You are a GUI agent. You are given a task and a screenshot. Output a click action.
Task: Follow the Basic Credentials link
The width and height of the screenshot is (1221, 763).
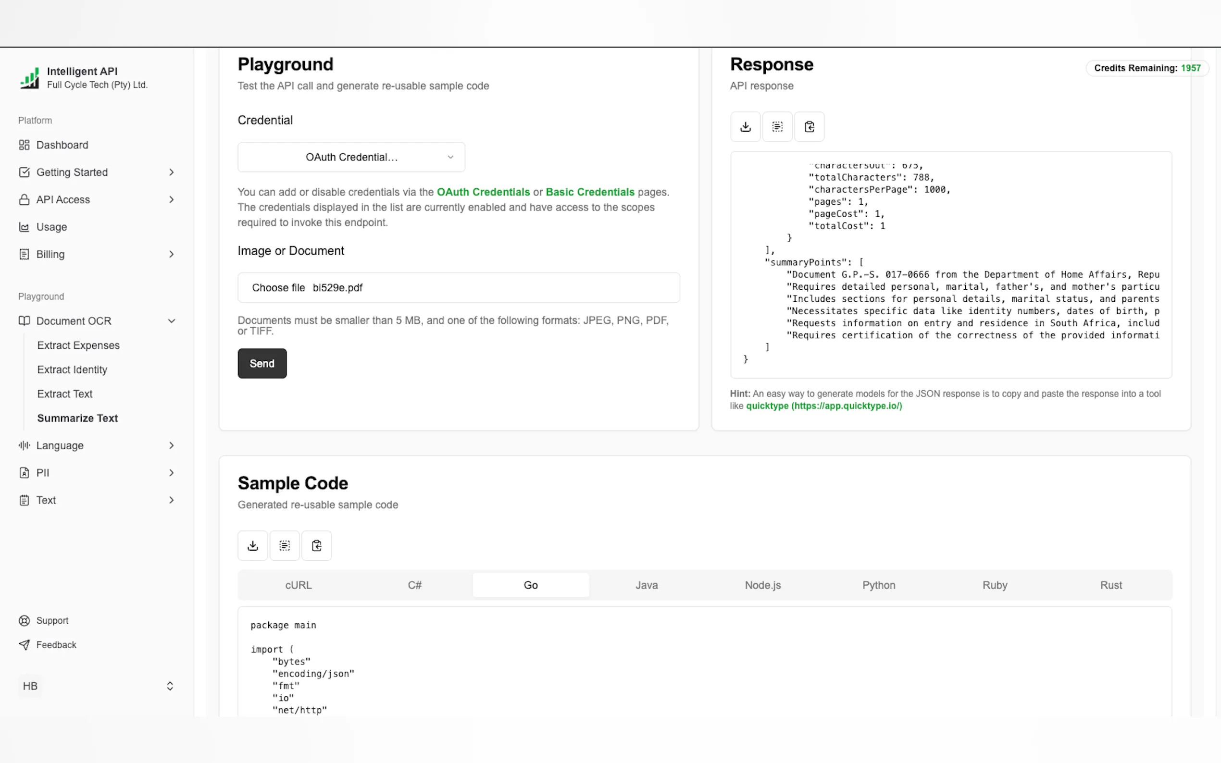(x=589, y=192)
